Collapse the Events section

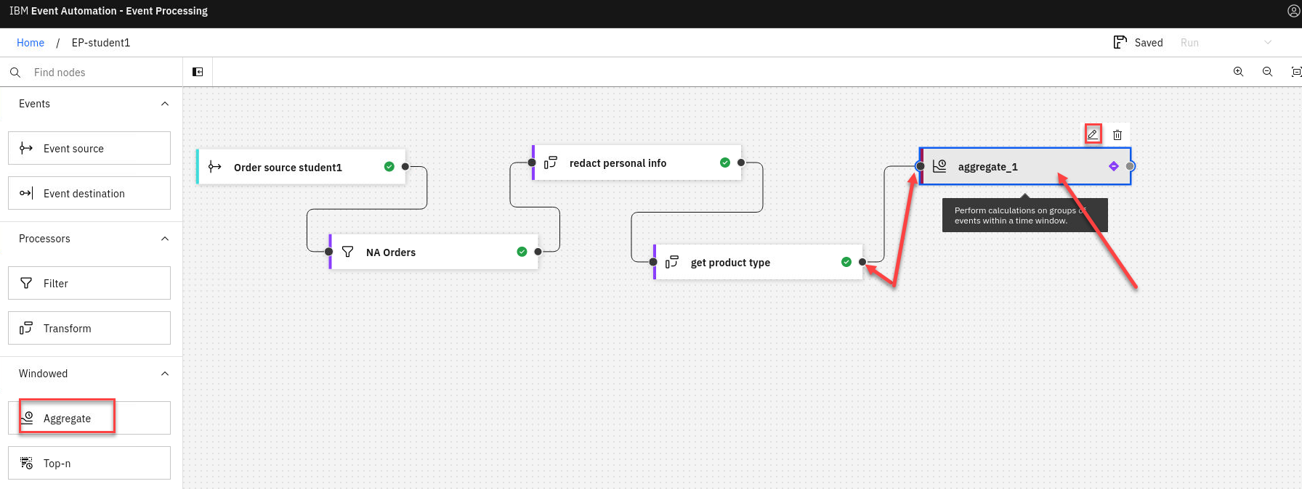click(x=165, y=104)
